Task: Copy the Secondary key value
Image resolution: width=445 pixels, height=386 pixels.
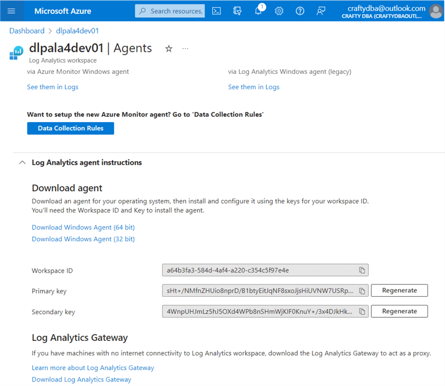Action: [x=362, y=312]
